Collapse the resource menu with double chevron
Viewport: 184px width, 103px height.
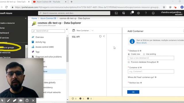[x=67, y=29]
